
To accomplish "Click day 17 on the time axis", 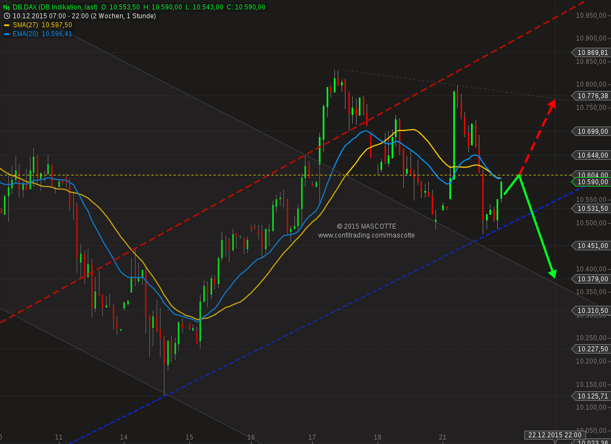I will click(312, 437).
